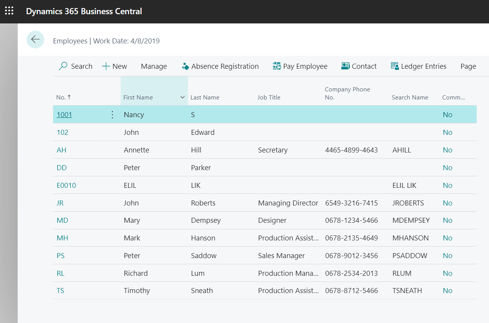Click the back arrow button

point(35,39)
